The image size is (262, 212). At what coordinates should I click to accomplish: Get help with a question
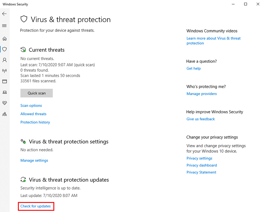tap(193, 68)
